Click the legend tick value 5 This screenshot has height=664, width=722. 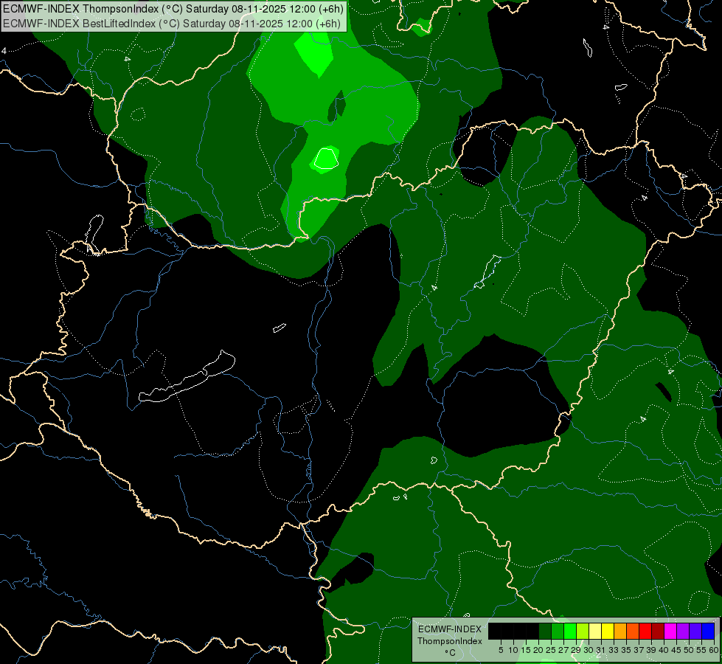501,650
